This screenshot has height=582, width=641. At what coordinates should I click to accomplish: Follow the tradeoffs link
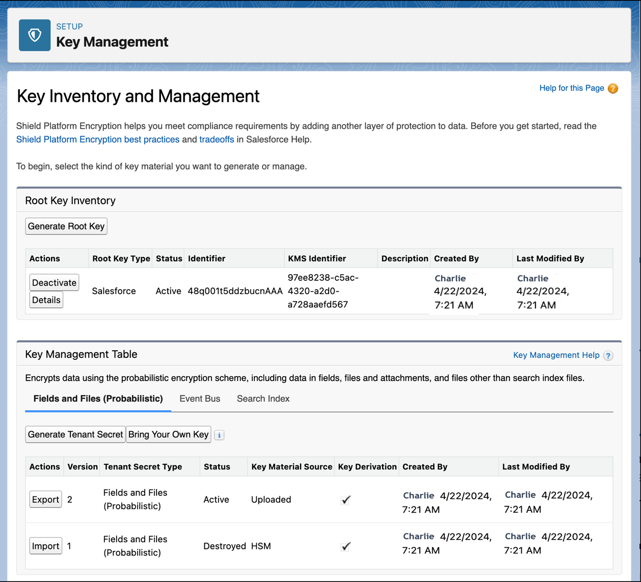click(x=217, y=139)
